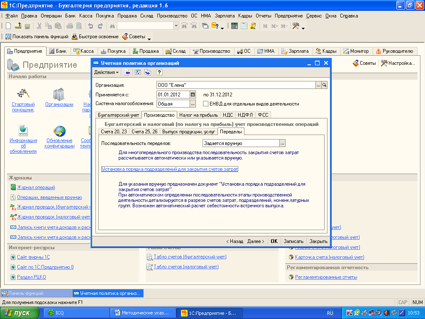Click the Undo arrow icon
The image size is (425, 319).
[x=90, y=26]
